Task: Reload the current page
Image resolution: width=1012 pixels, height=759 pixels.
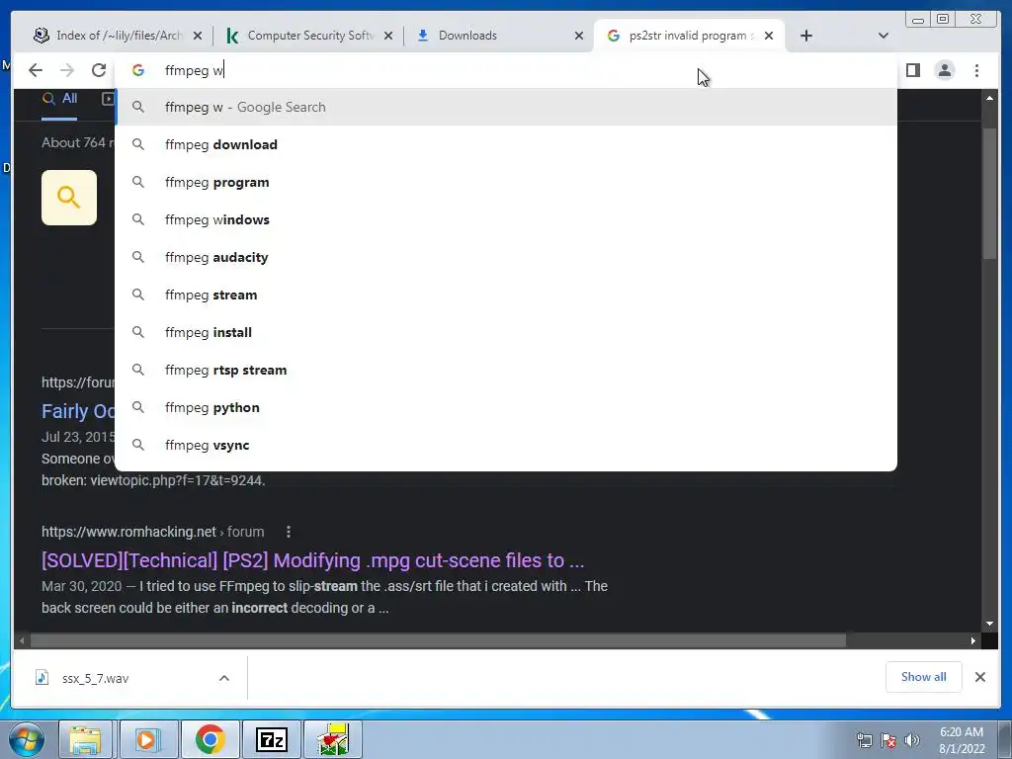Action: tap(99, 70)
